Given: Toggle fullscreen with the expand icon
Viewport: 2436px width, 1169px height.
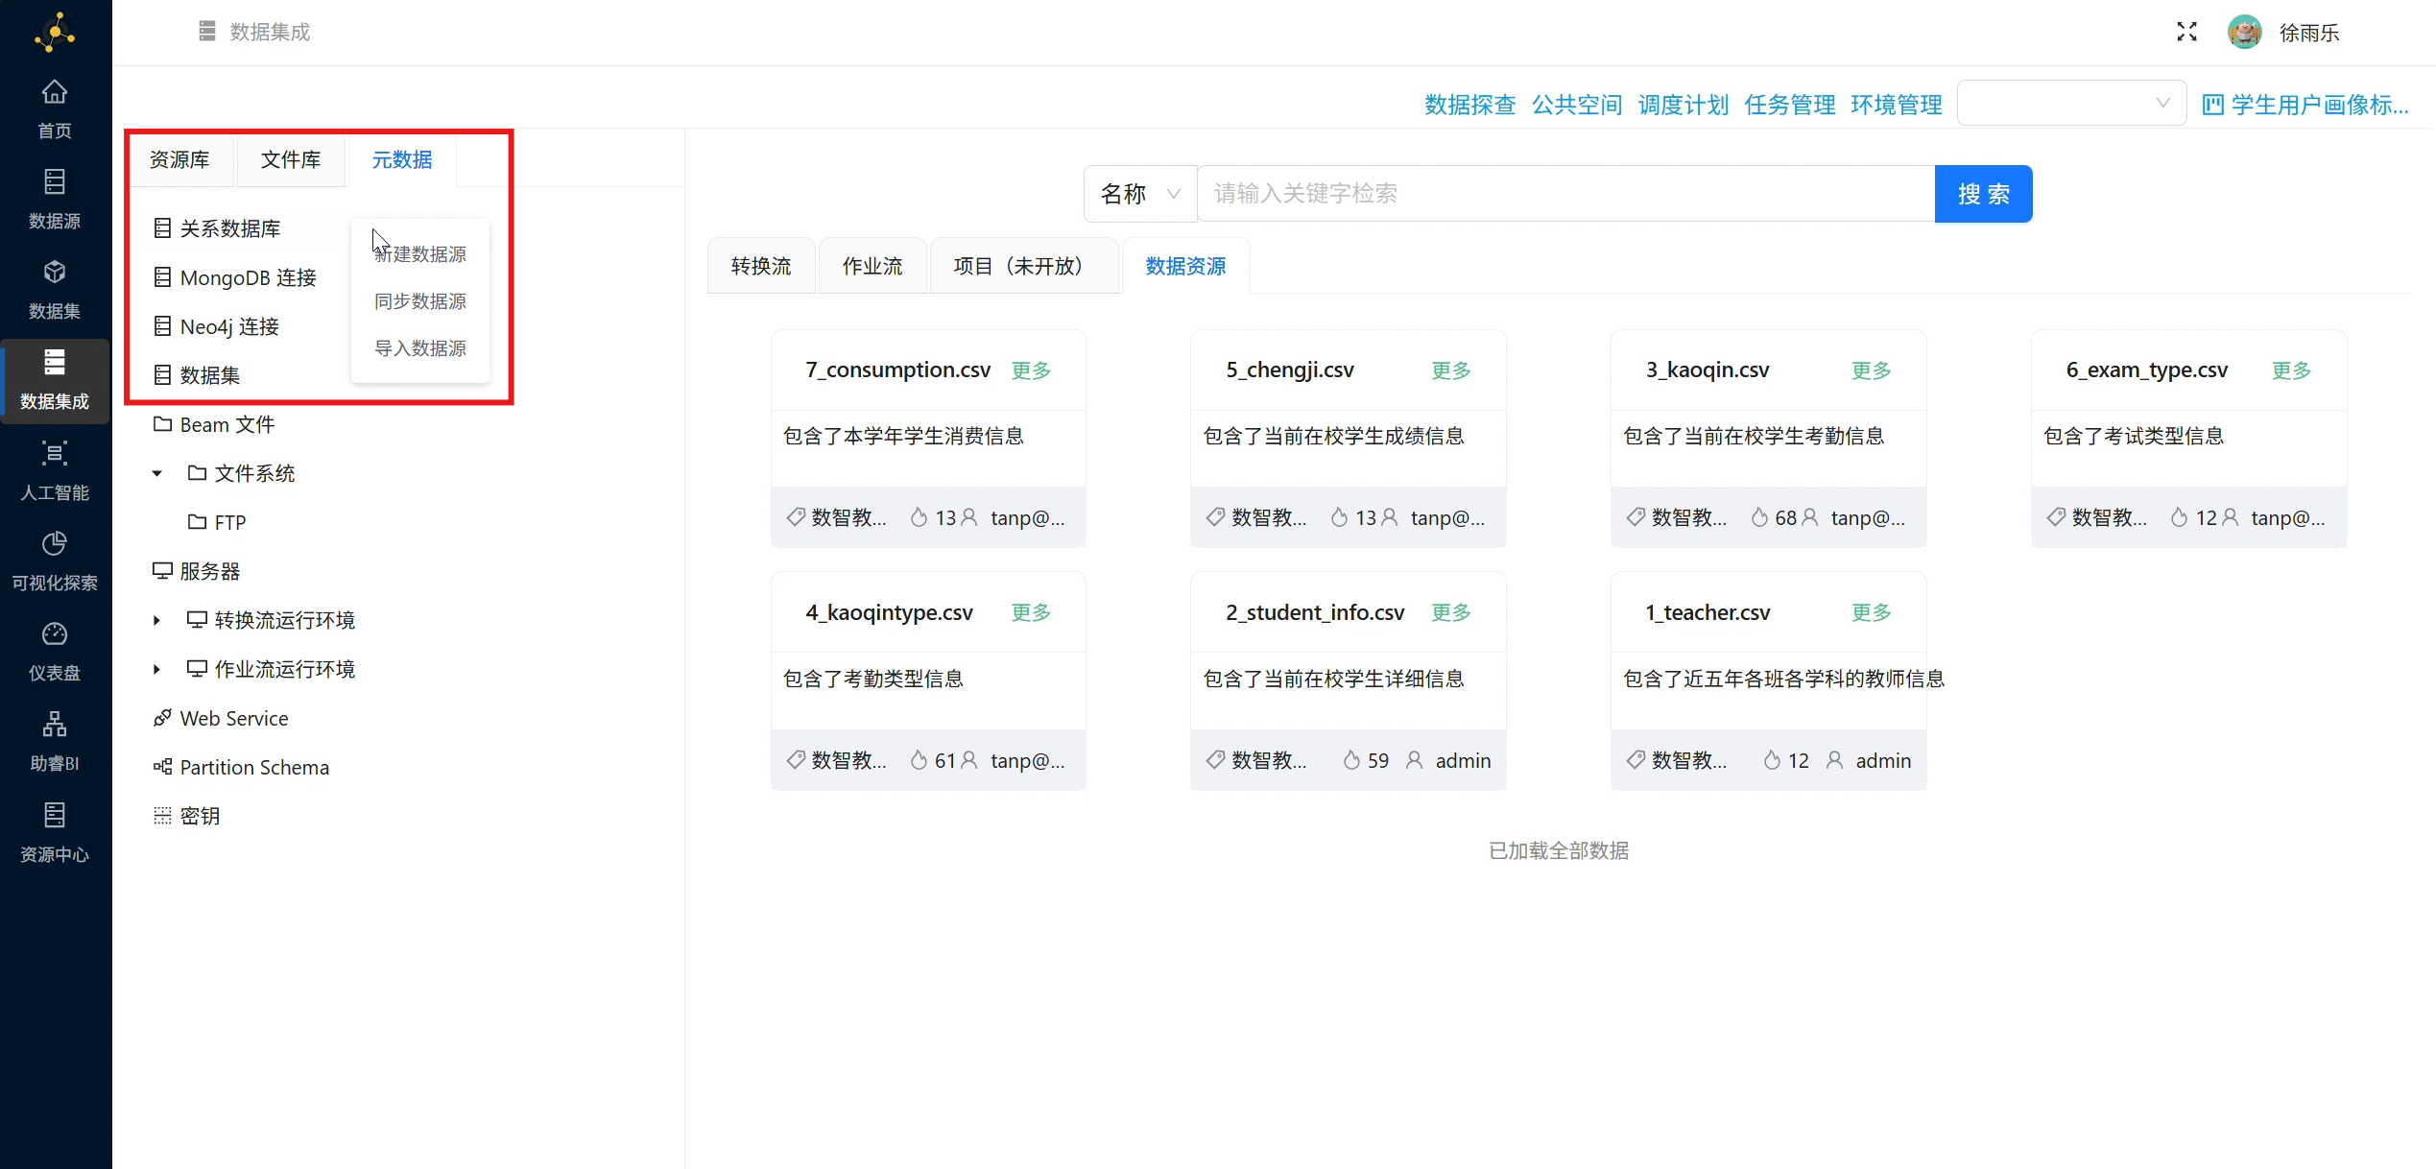Looking at the screenshot, I should tap(2186, 32).
